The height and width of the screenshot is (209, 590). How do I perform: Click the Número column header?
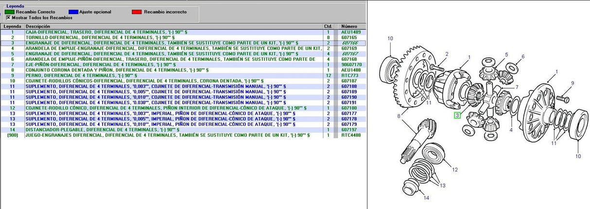click(x=350, y=26)
